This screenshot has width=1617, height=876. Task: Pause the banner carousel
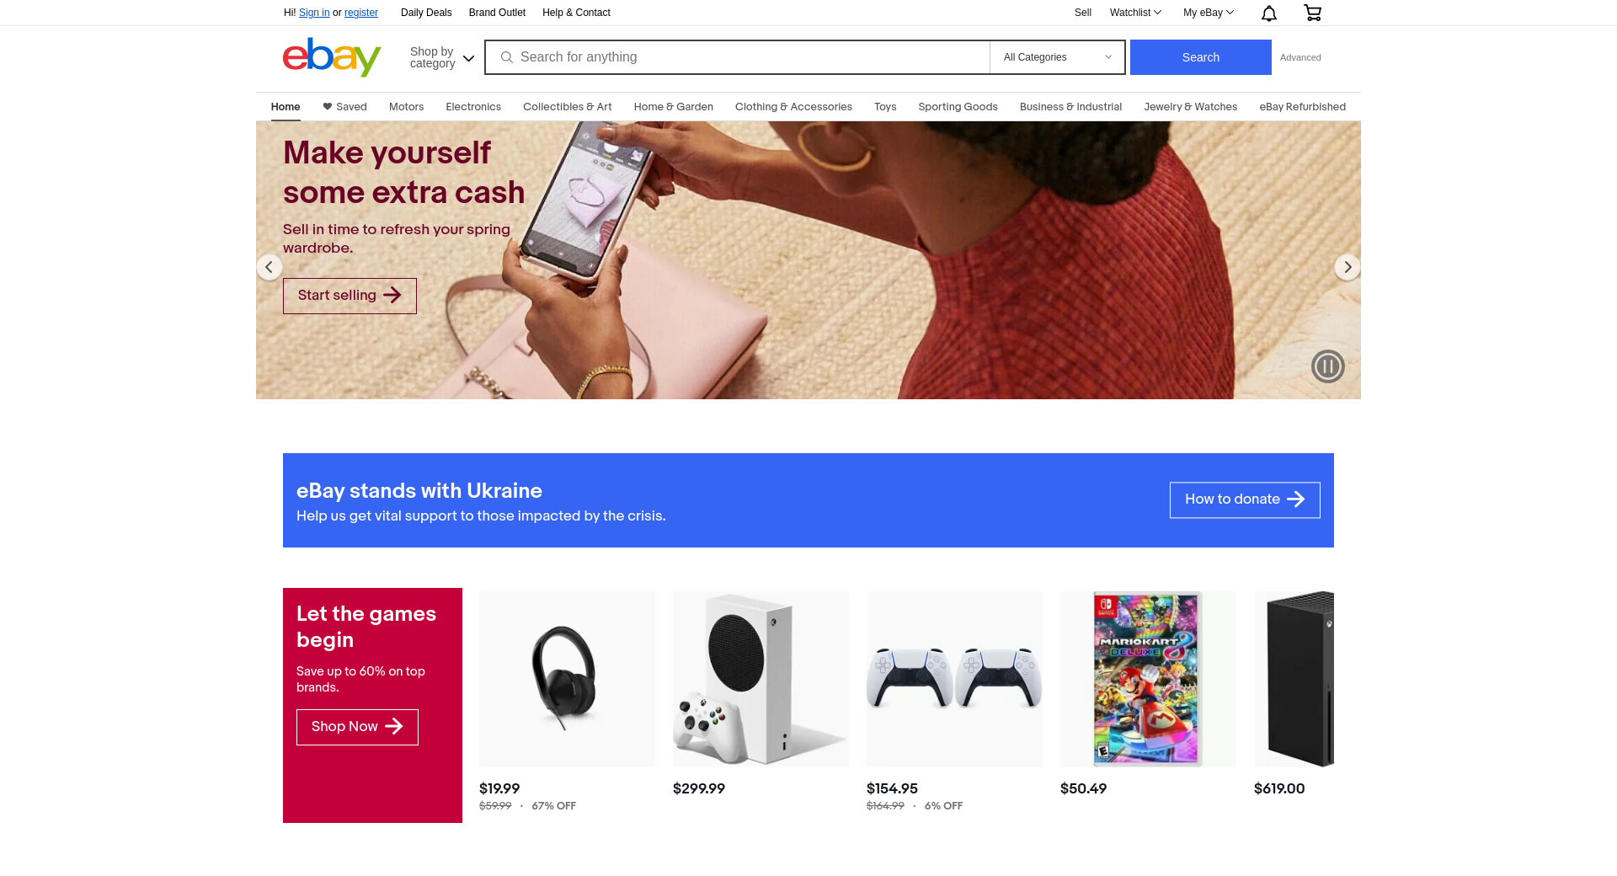coord(1327,366)
